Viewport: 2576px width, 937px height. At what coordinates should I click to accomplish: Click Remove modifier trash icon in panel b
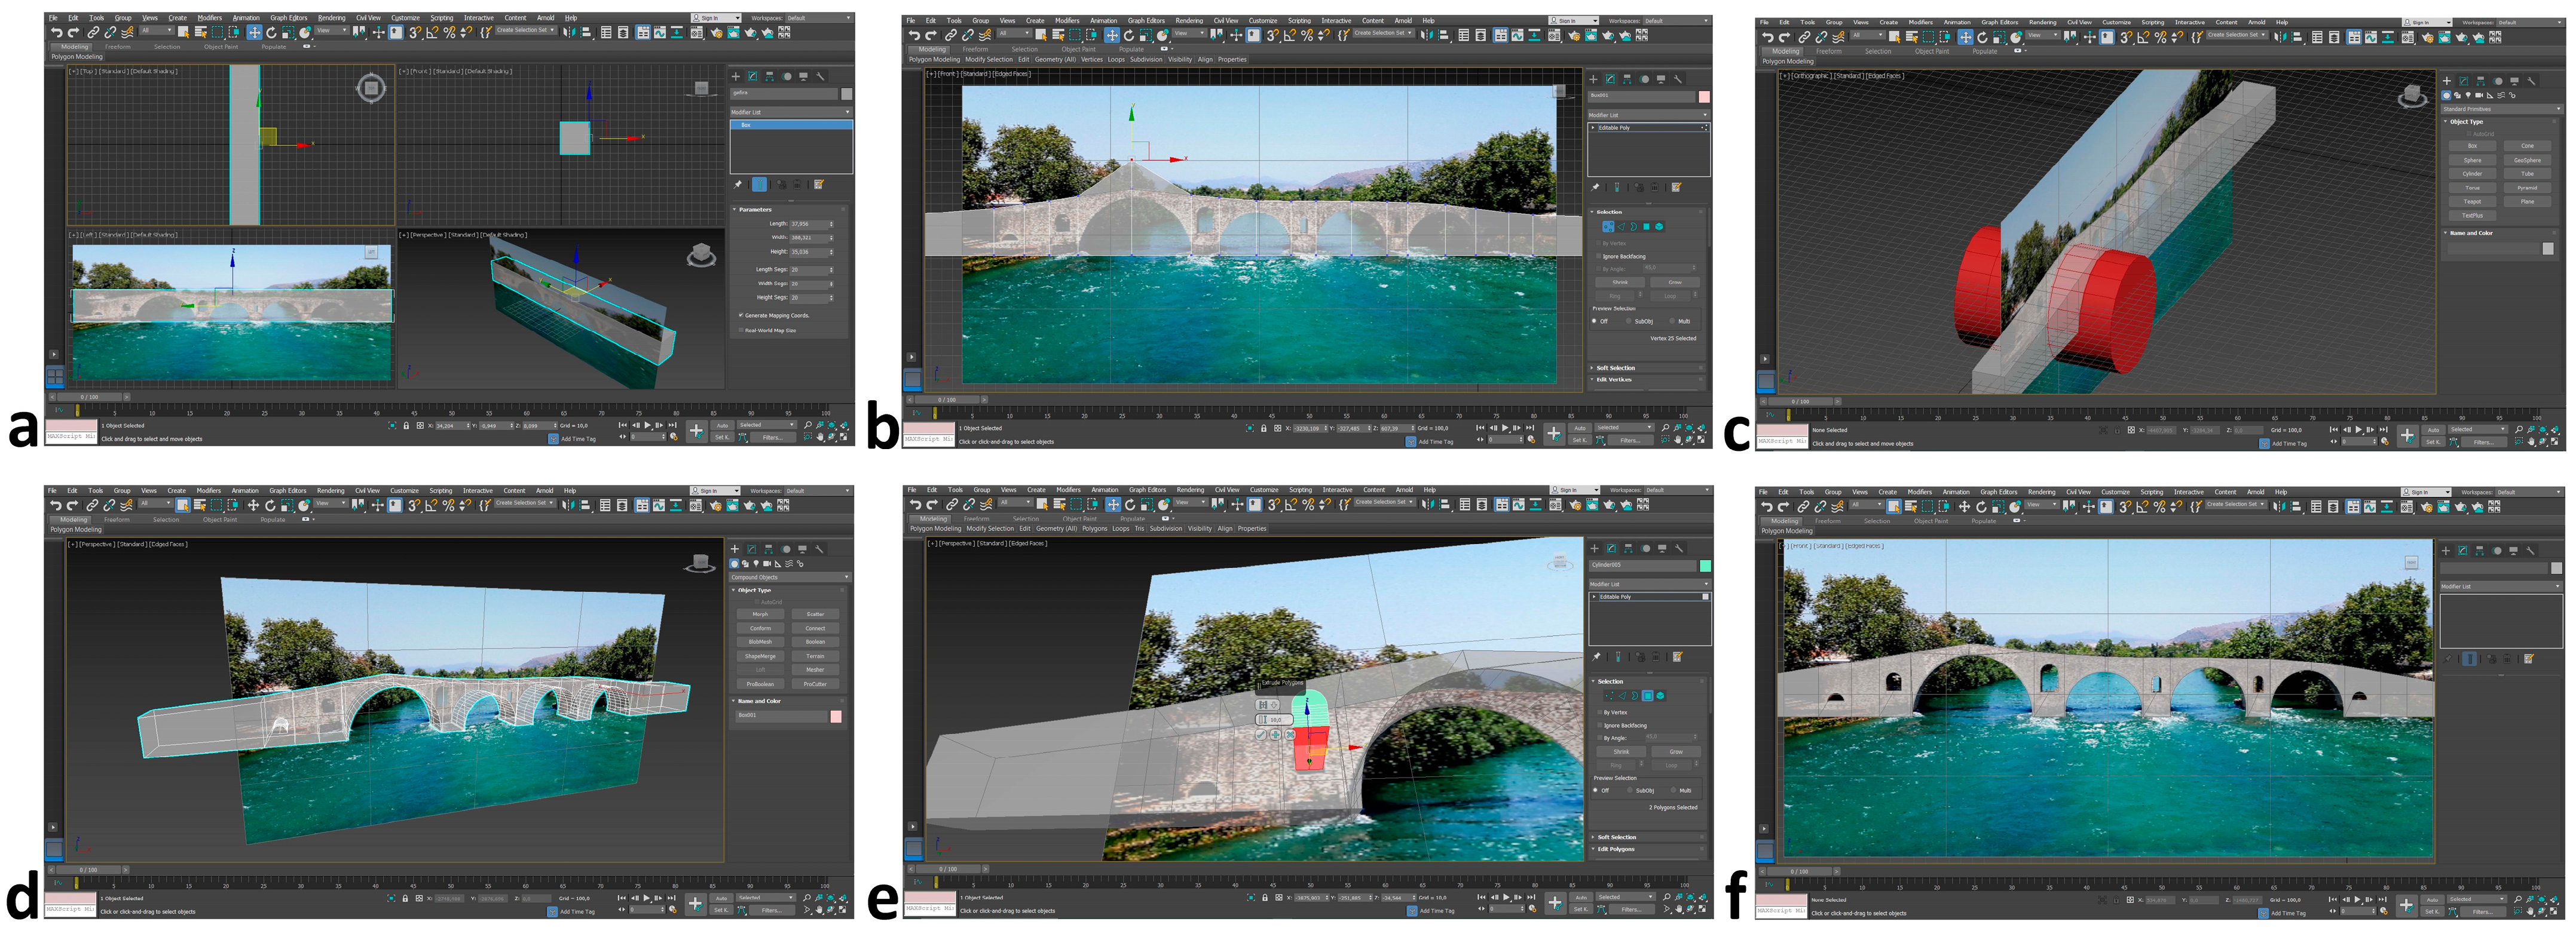point(1655,187)
